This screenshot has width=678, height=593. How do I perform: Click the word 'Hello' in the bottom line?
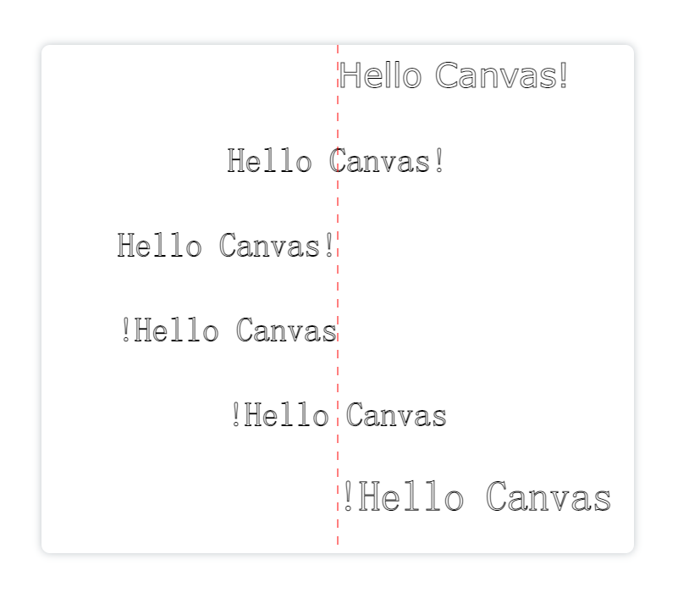411,496
